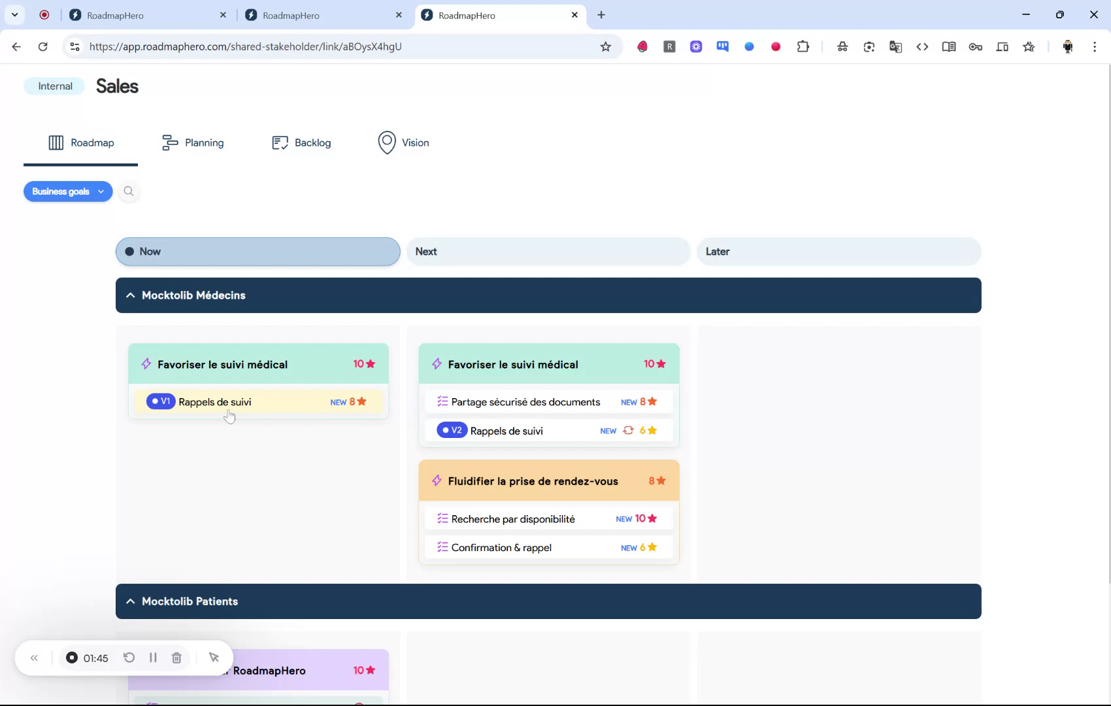
Task: Collapse the Mocktolib Médecins section
Action: [130, 295]
